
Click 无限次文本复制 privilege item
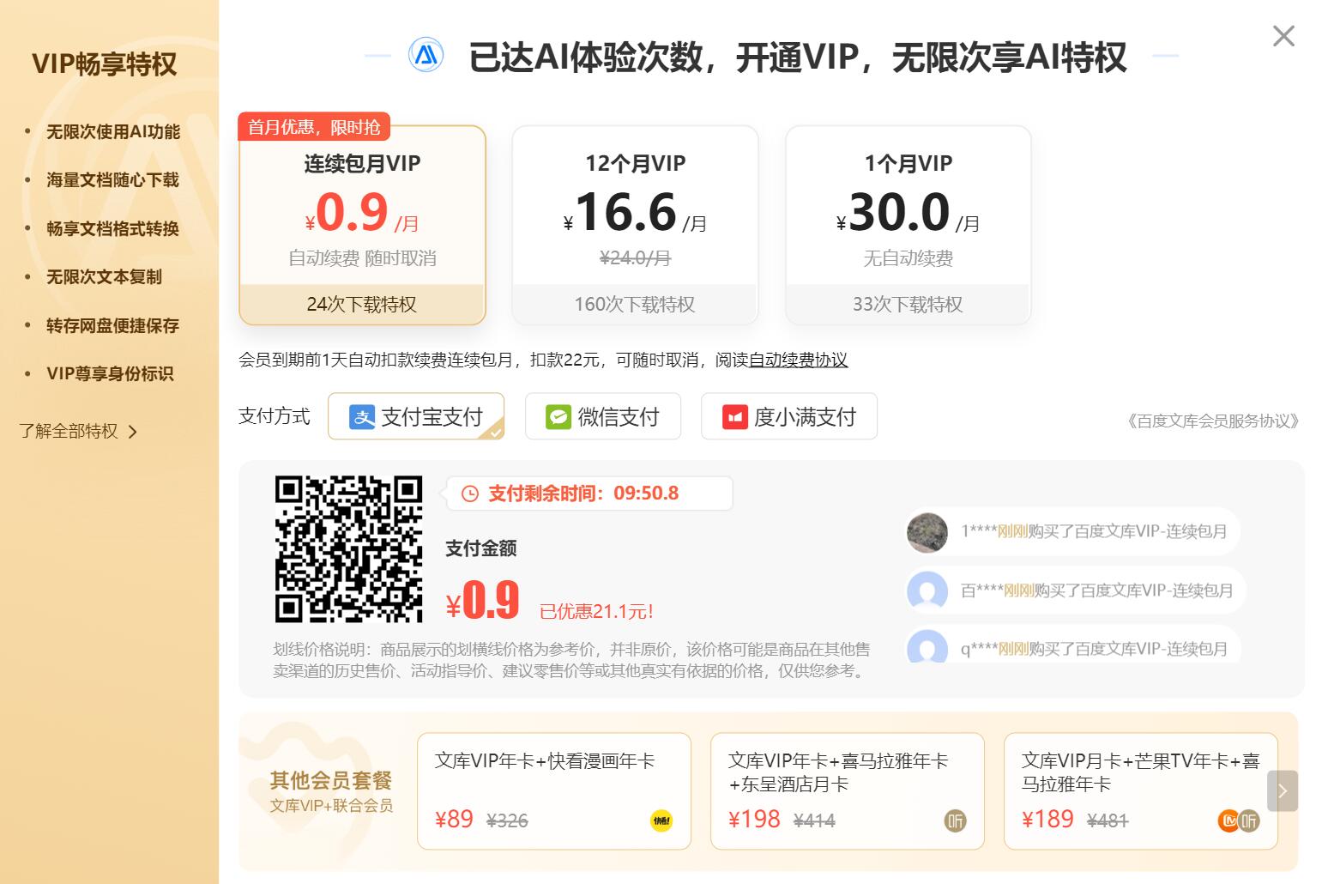point(104,276)
